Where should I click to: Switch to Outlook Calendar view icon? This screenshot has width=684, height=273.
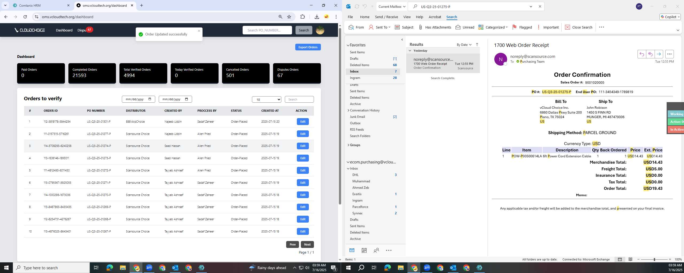click(x=364, y=250)
